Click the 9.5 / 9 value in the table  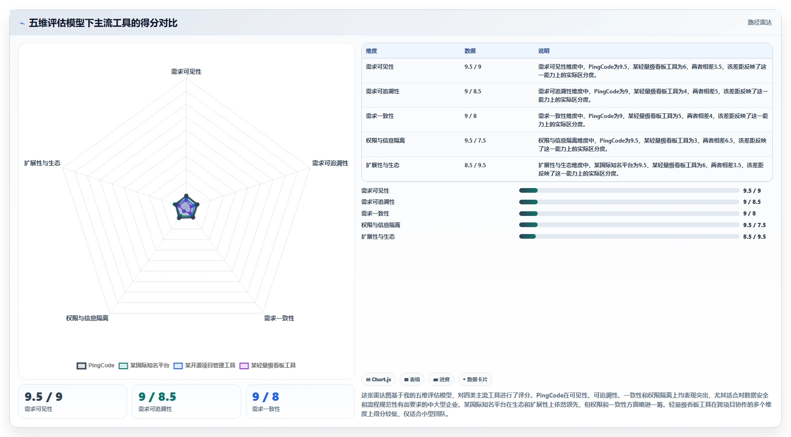click(x=473, y=67)
